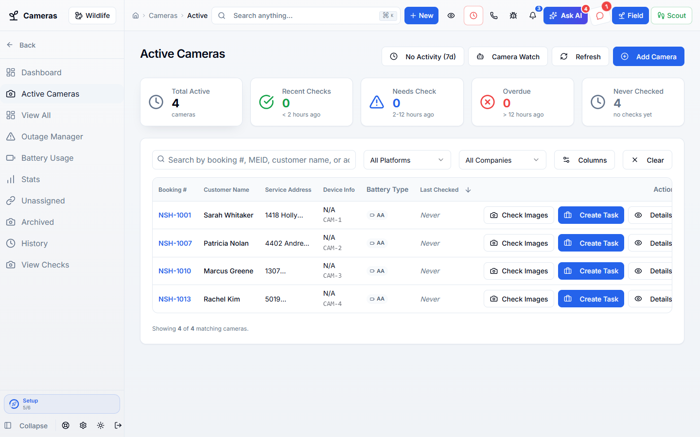Open Dashboard in the sidebar
This screenshot has width=700, height=437.
(x=62, y=72)
